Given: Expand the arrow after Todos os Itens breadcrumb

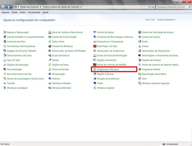Looking at the screenshot, I should (x=81, y=7).
